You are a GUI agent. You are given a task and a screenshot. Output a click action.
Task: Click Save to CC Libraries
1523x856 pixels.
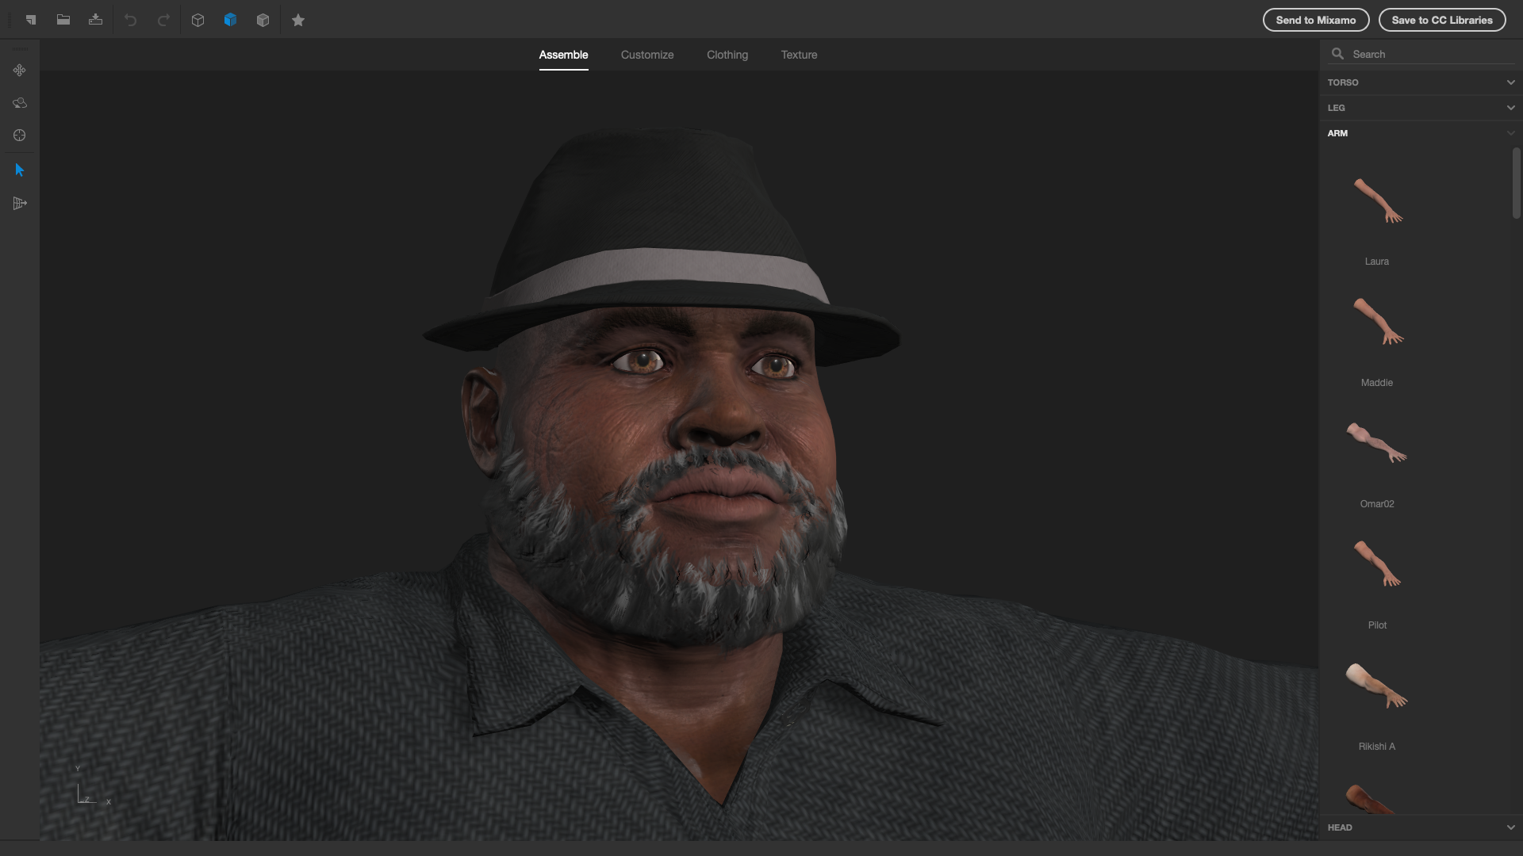(1442, 20)
